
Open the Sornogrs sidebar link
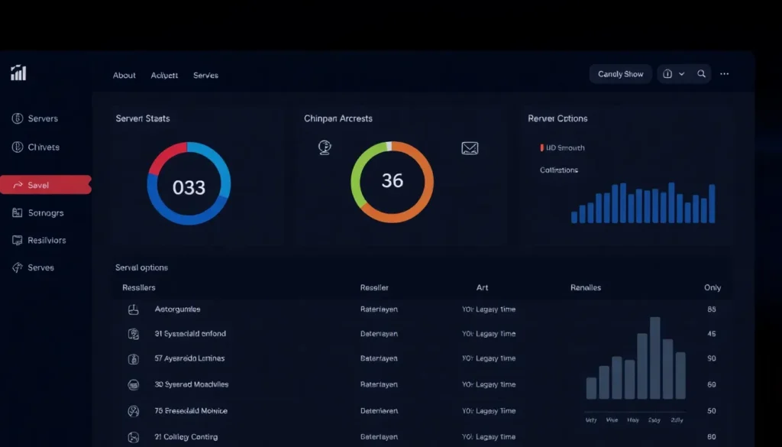click(45, 213)
